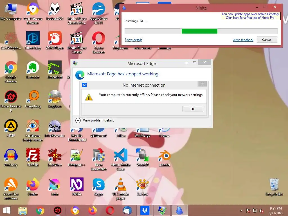Select the GOM Player desktop icon
The image size is (288, 216).
tap(55, 40)
